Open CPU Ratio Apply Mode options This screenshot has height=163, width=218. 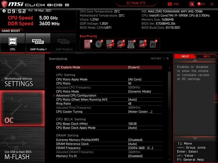tap(109, 79)
